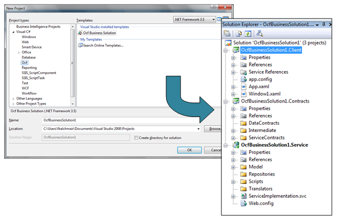Click the ServiceImplementation.svc file icon

click(244, 196)
